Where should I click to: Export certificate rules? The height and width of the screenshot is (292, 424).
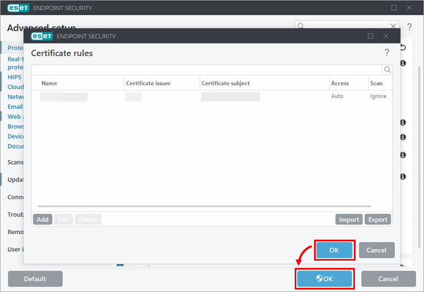[x=378, y=219]
